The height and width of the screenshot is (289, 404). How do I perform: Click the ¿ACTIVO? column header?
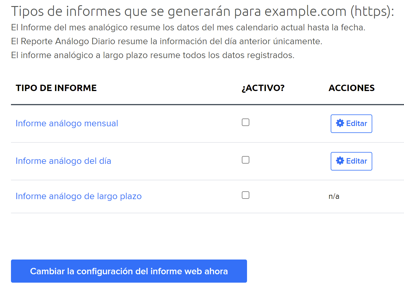click(x=263, y=88)
